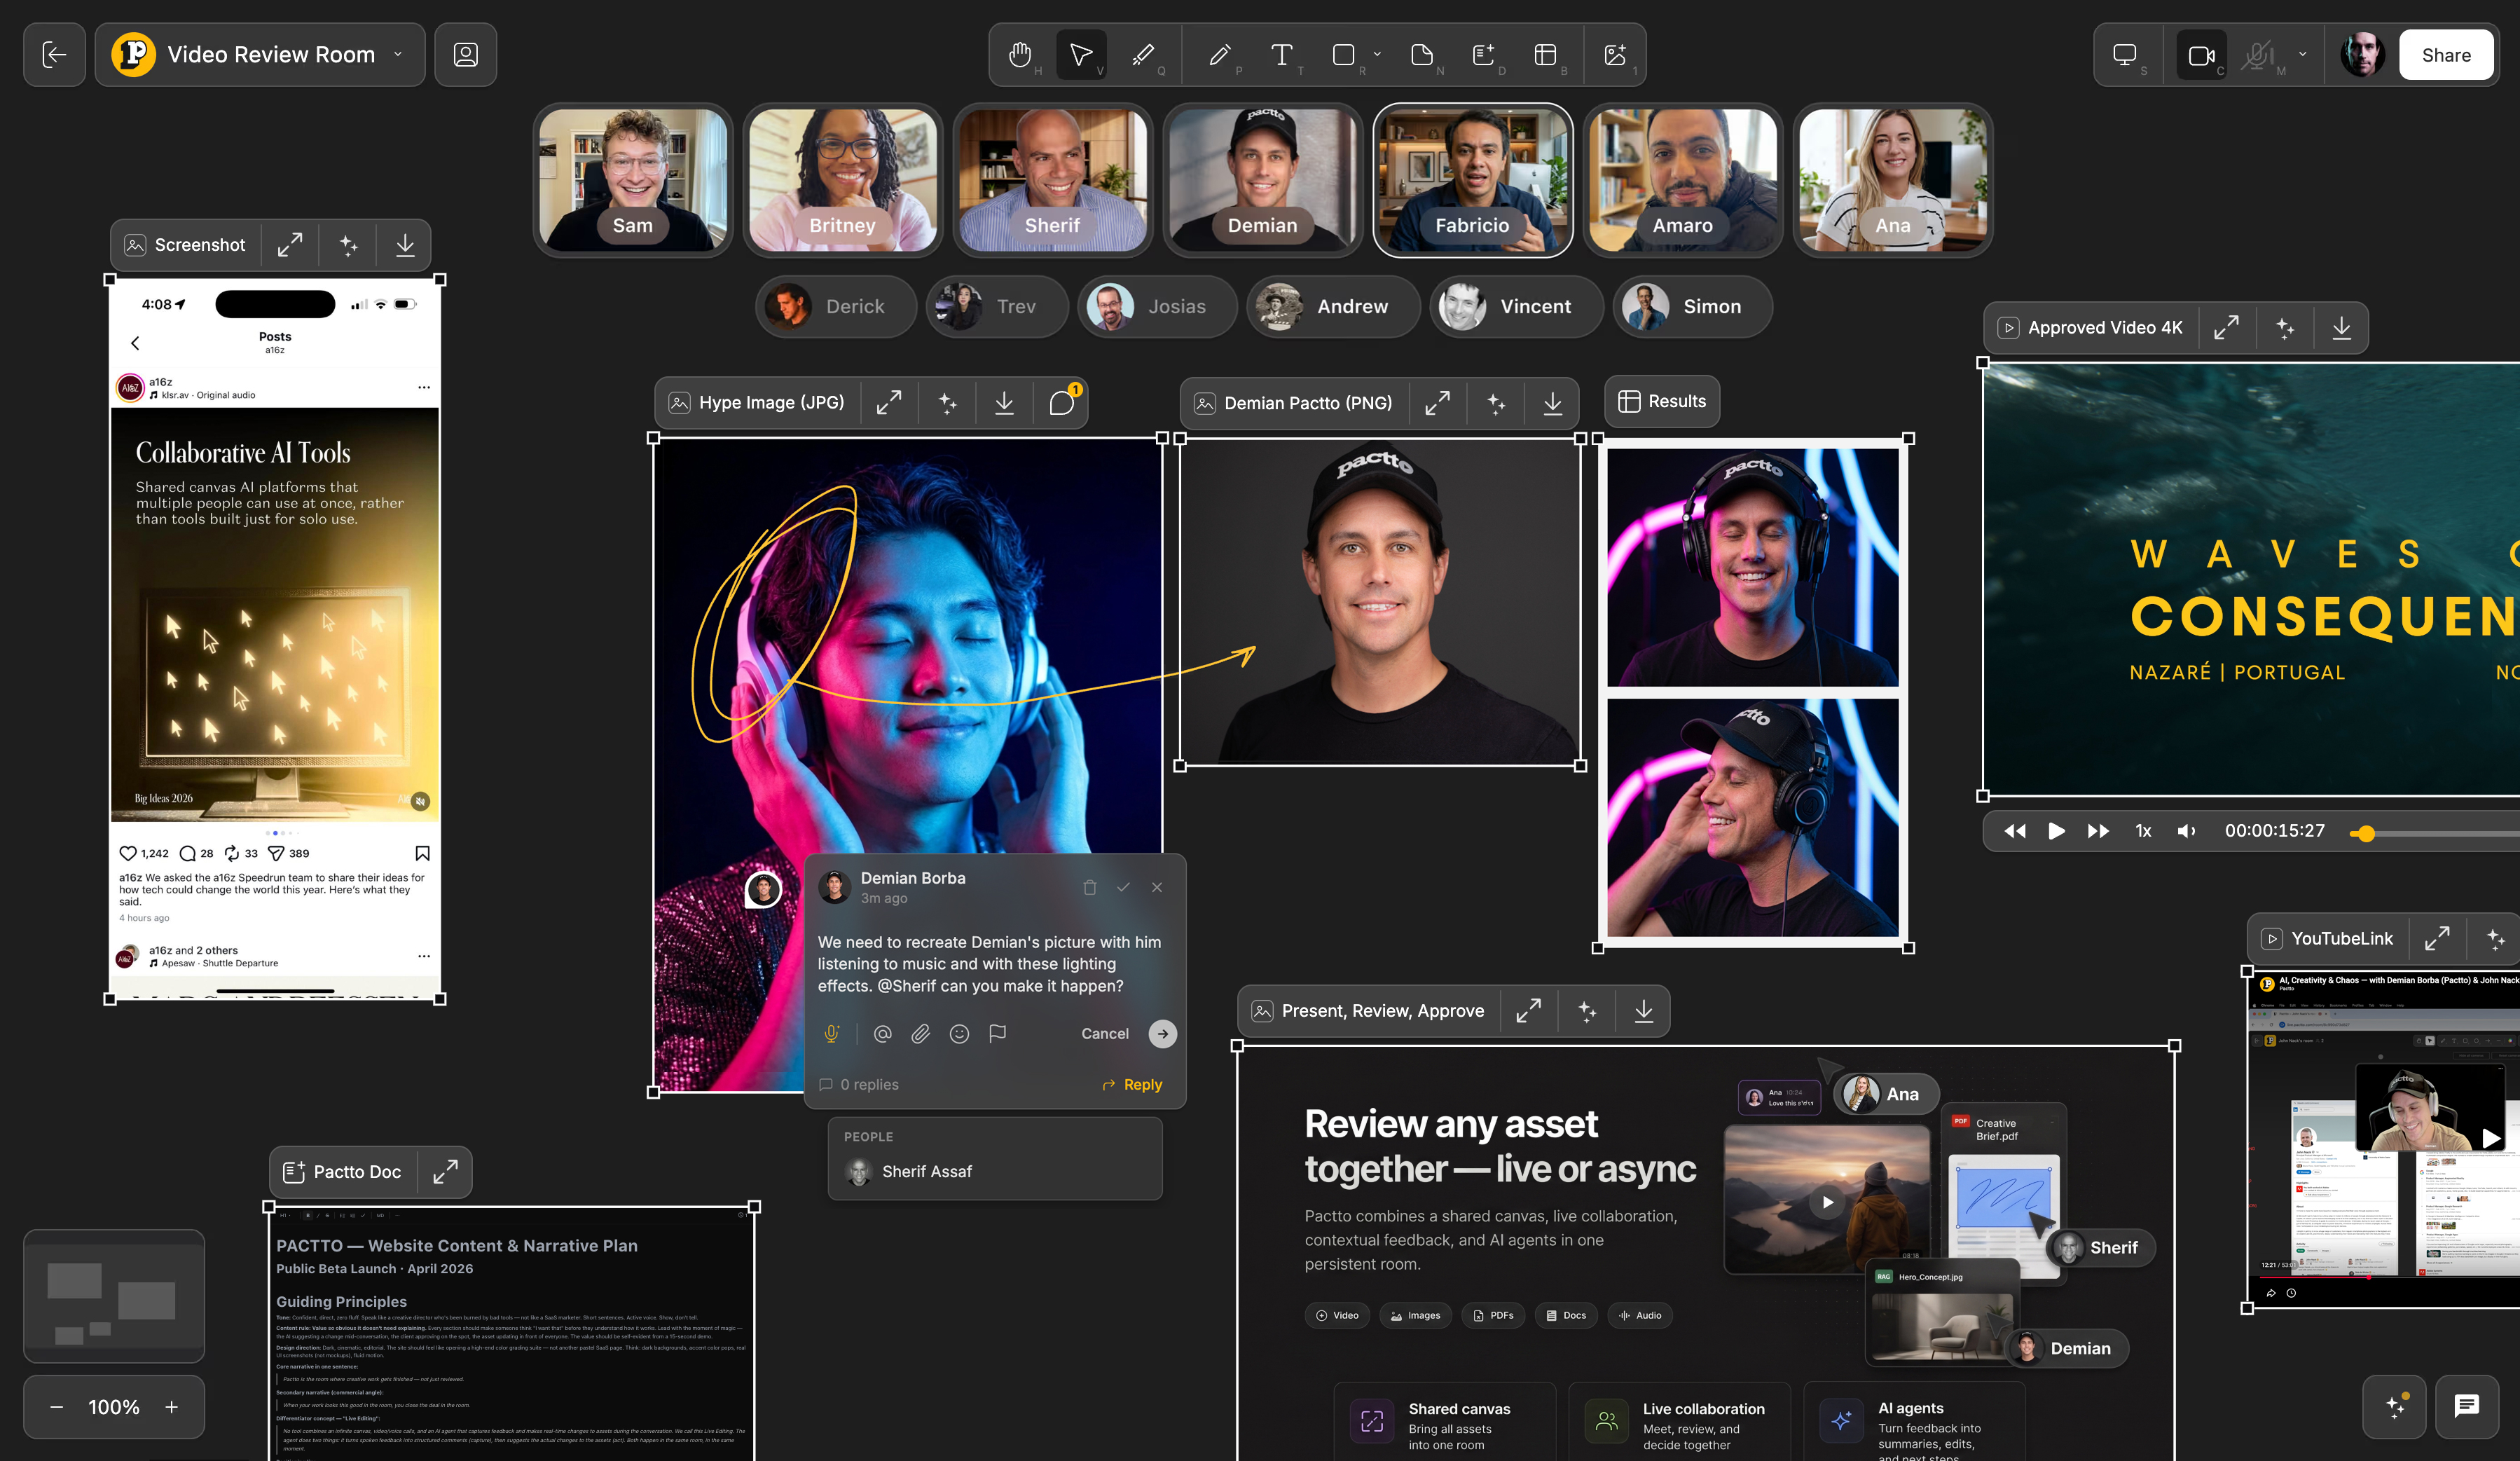Screen dimensions: 2520x1461
Task: Select the Hand pan tool
Action: 1019,55
